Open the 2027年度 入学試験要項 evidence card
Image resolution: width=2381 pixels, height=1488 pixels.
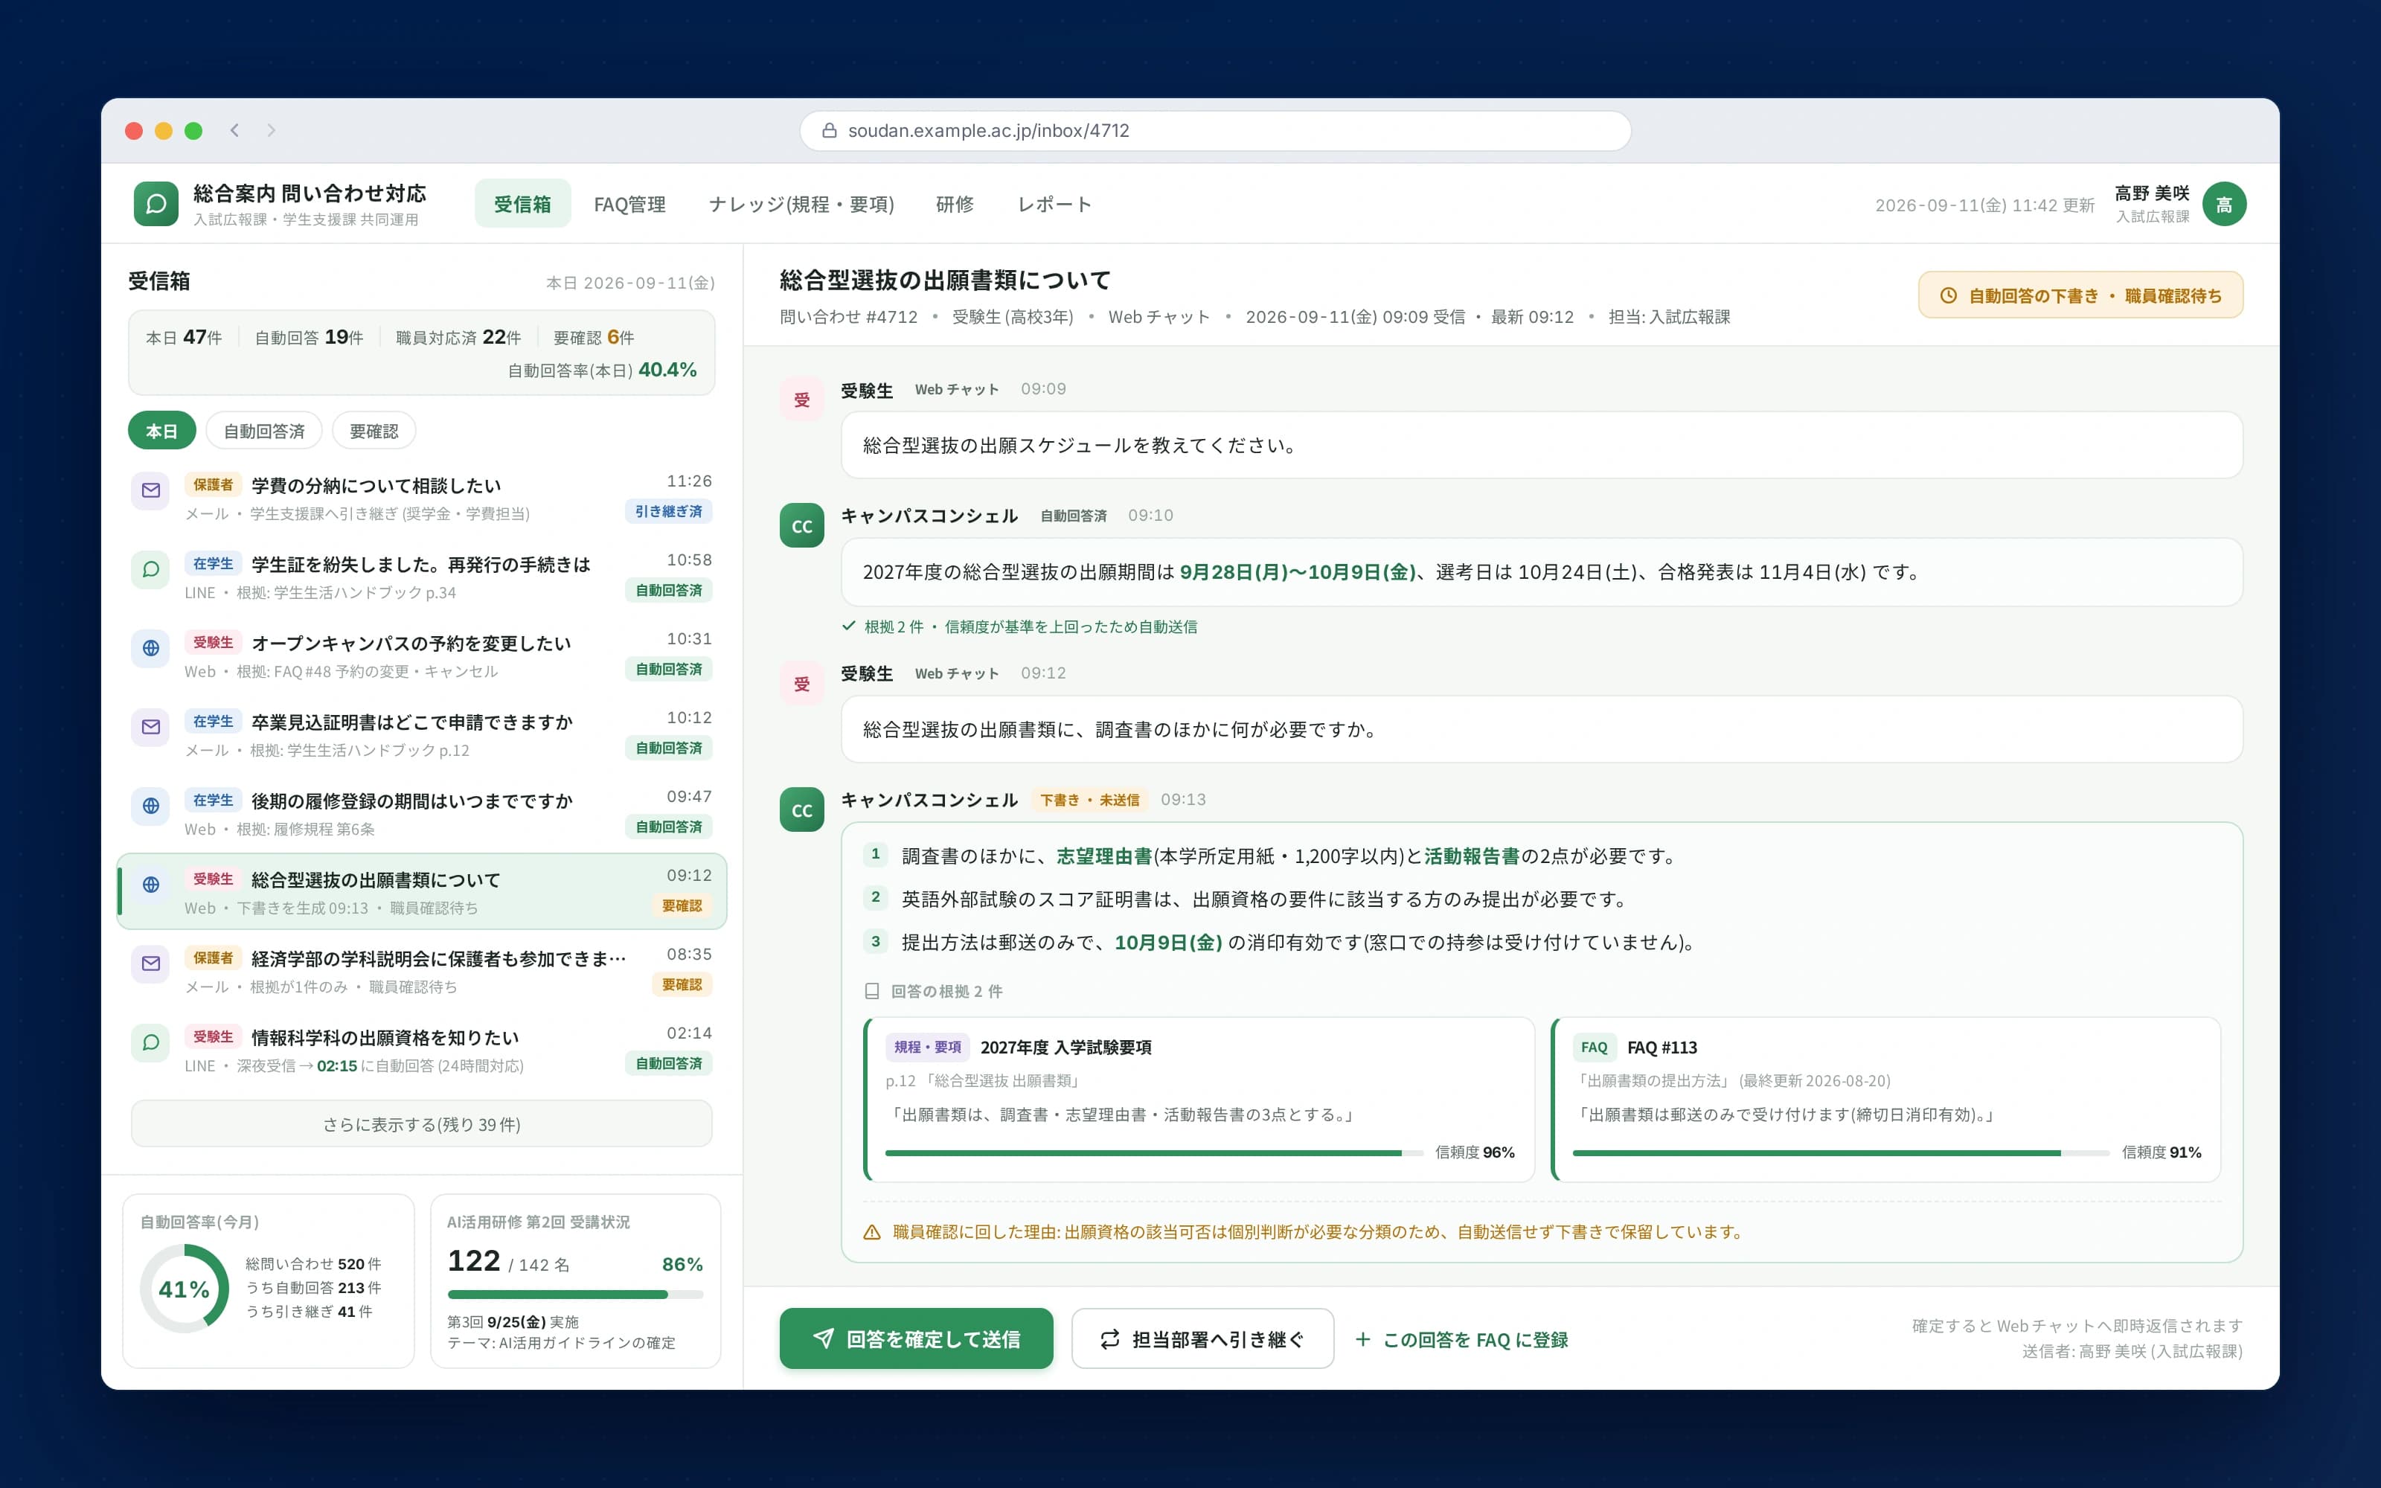[x=1199, y=1100]
